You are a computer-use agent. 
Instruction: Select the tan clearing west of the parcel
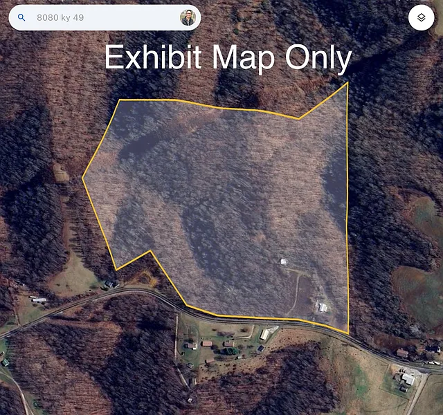tap(60, 172)
